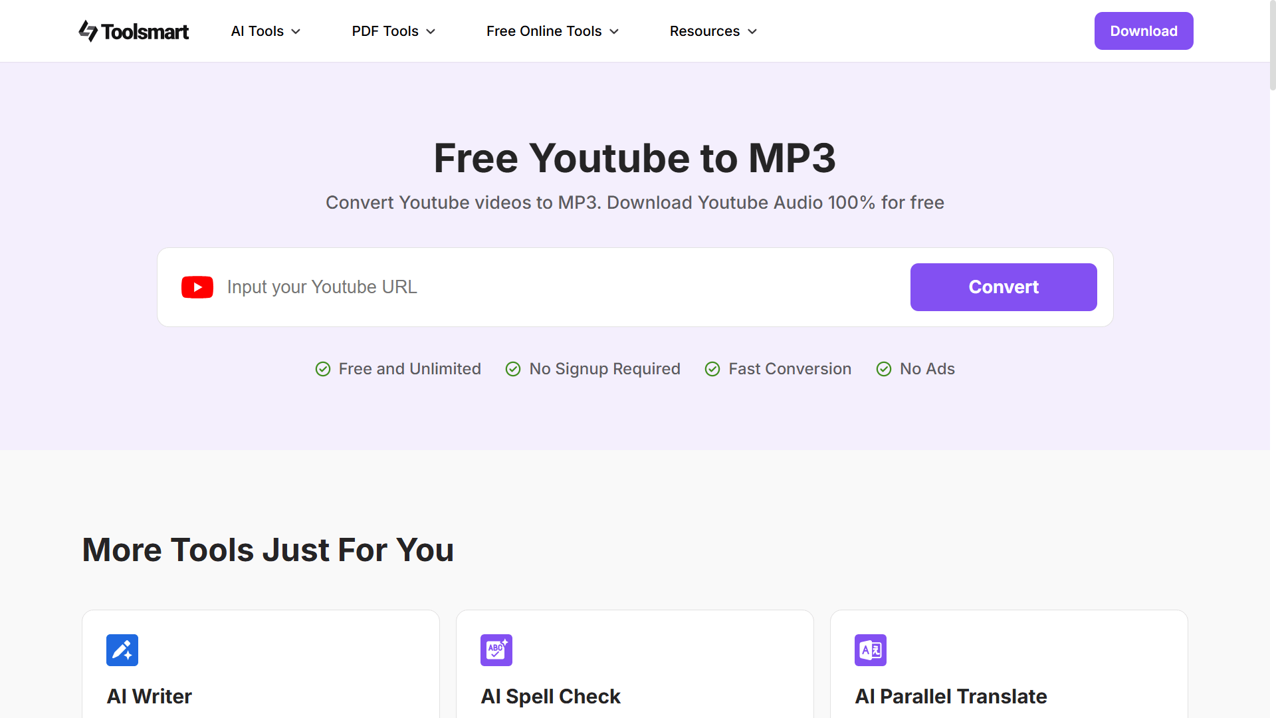Expand the PDF Tools dropdown chevron
Screen dimensions: 1276x718
[431, 32]
